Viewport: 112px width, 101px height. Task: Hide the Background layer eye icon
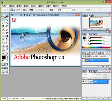[x=83, y=82]
